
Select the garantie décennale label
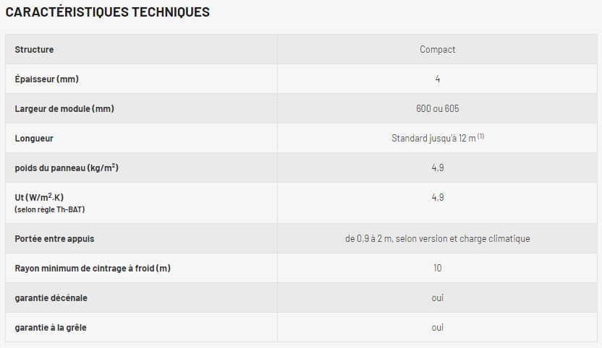[x=51, y=297]
